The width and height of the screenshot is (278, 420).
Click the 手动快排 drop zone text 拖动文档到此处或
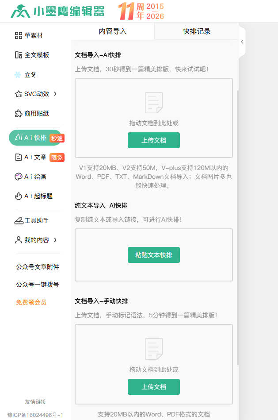point(153,370)
